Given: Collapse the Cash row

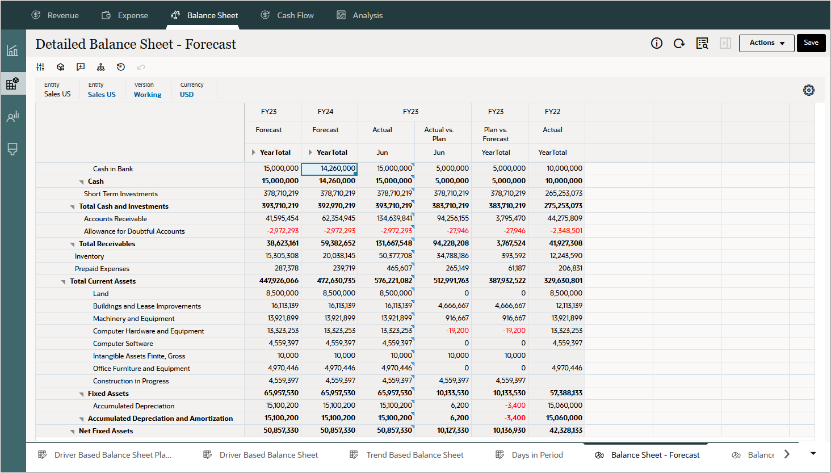Looking at the screenshot, I should click(x=82, y=182).
